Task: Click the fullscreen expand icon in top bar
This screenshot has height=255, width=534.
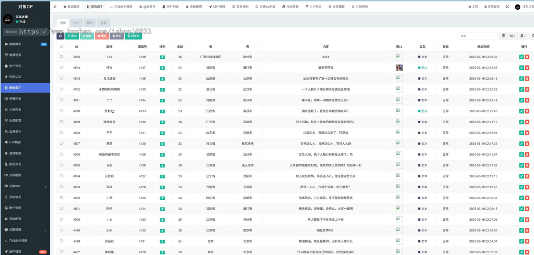Action: pyautogui.click(x=507, y=7)
